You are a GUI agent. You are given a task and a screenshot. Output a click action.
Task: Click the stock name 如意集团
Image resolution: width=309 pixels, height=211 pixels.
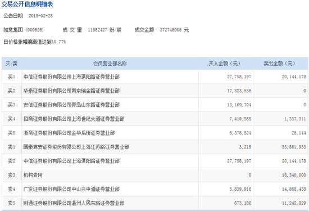pyautogui.click(x=13, y=30)
